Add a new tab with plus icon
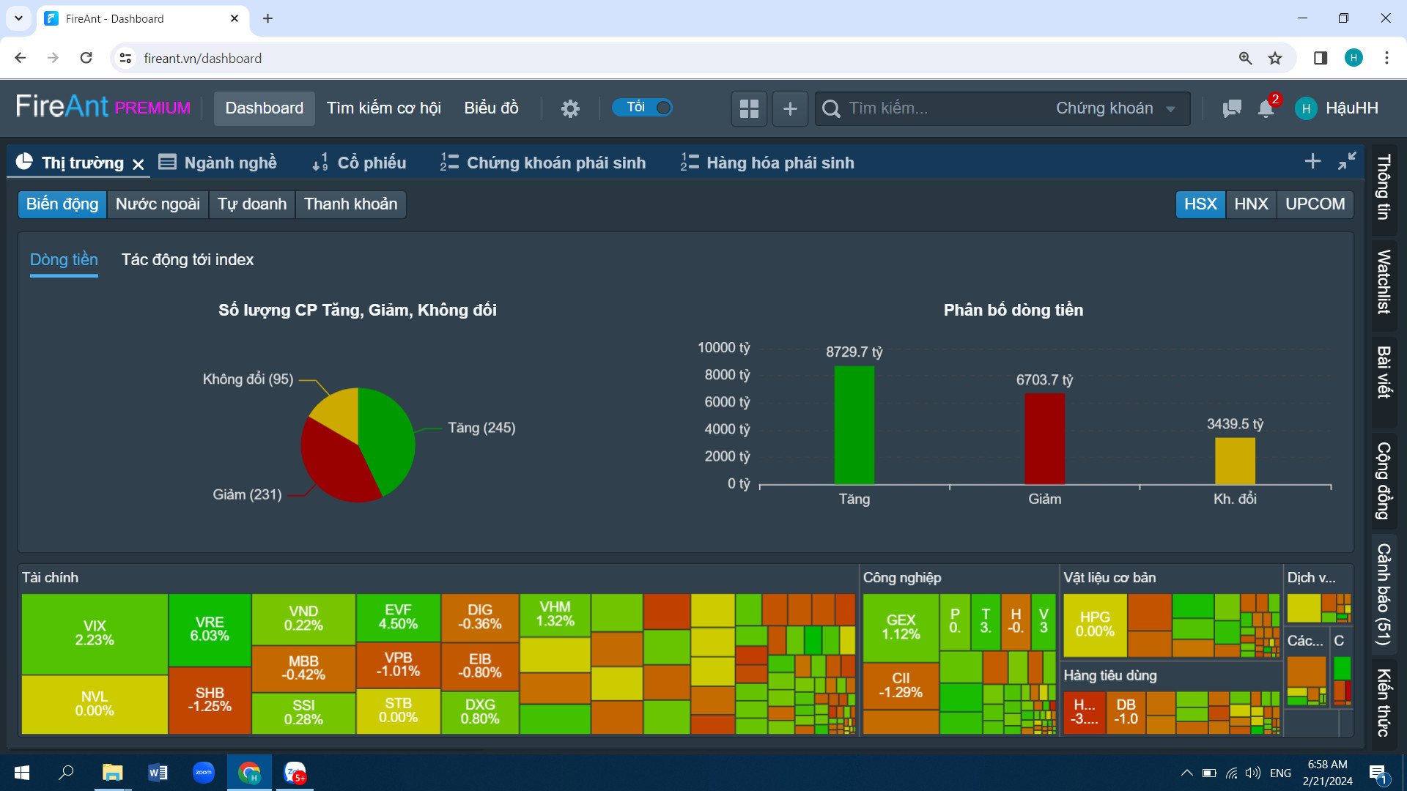Screen dimensions: 1407x791 (1312, 161)
